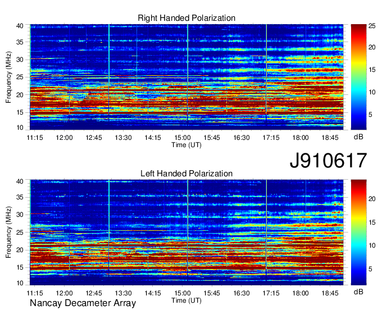Click the right-handed plot's color bar
382x310 pixels.
click(358, 77)
